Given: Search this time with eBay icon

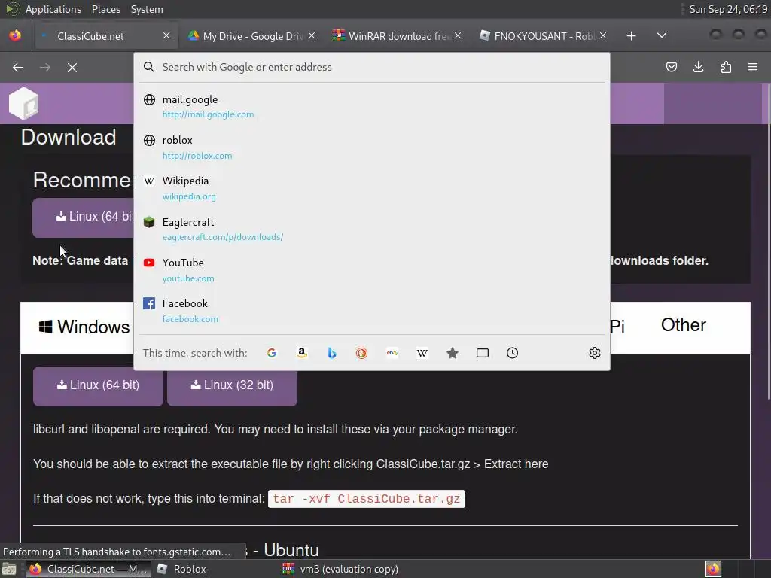Looking at the screenshot, I should (392, 353).
